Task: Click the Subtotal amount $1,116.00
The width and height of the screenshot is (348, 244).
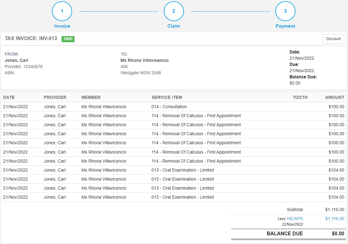Action: 335,209
